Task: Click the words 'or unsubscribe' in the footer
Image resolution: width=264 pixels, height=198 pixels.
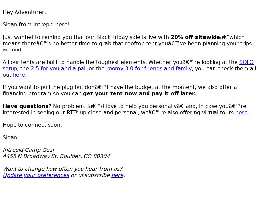Action: click(x=90, y=175)
